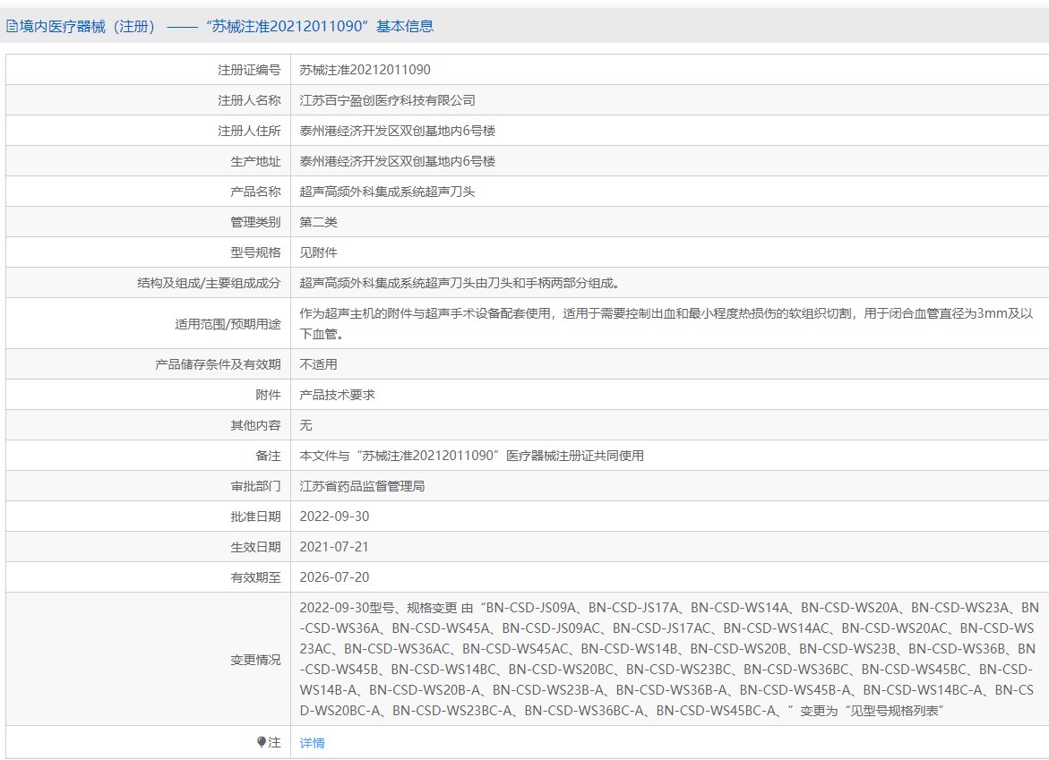This screenshot has height=760, width=1049.
Task: Click the page title ending in 基本信息
Action: pos(227,27)
